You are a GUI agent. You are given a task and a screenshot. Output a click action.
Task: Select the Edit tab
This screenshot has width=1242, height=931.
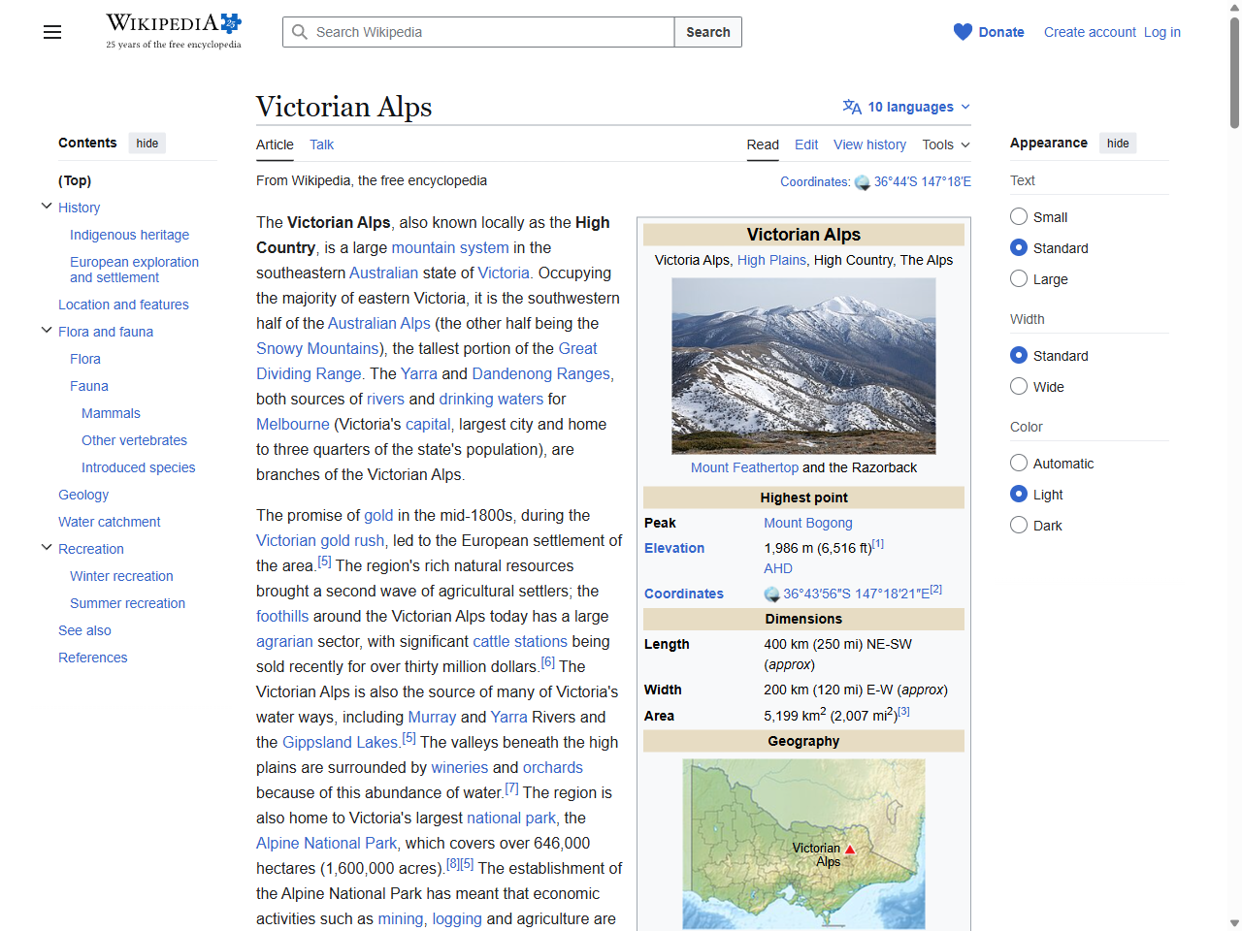(x=806, y=144)
